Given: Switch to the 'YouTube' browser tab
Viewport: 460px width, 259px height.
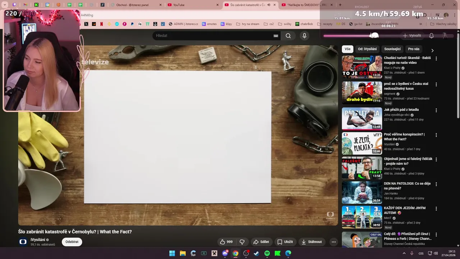Looking at the screenshot, I should [193, 5].
